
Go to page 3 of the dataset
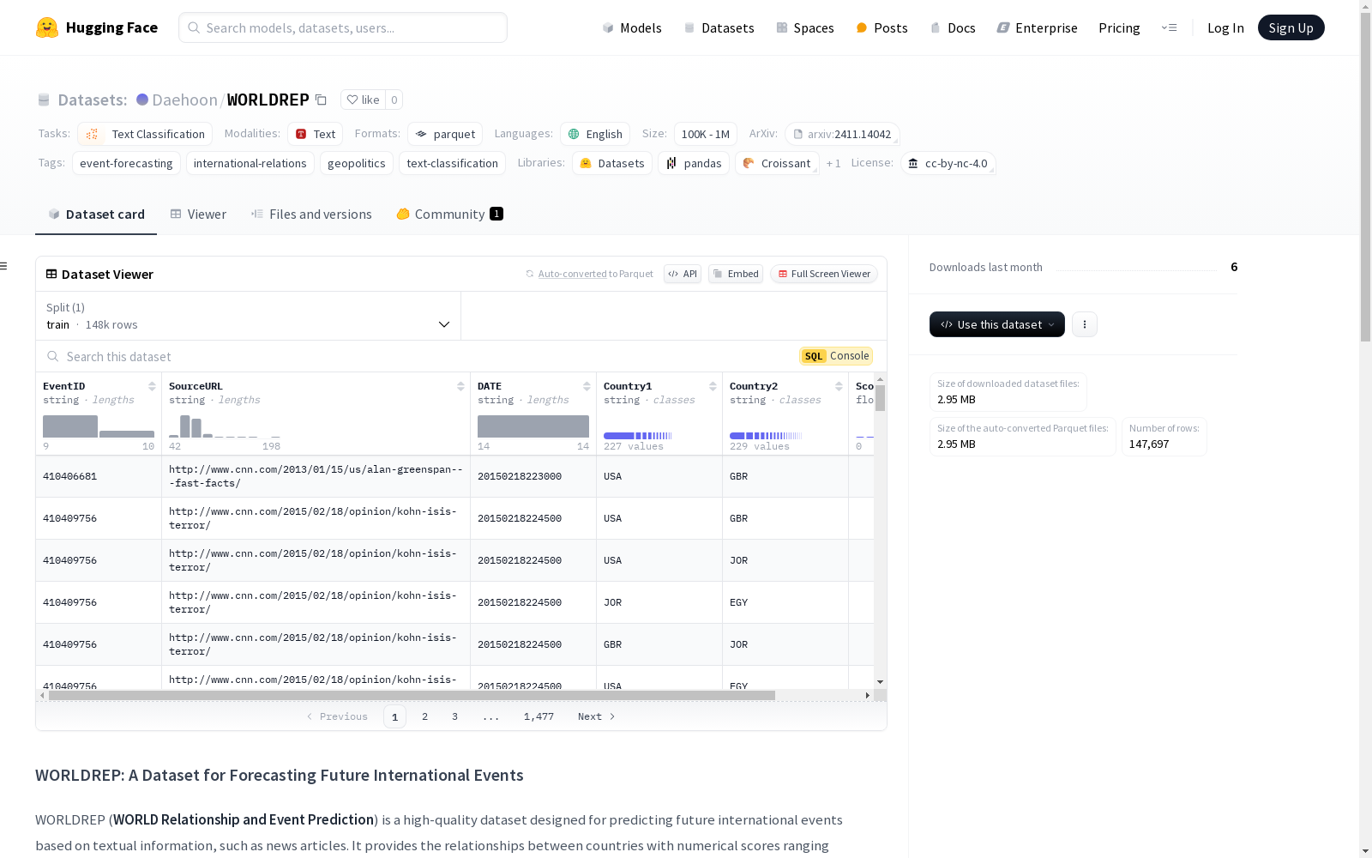(454, 716)
